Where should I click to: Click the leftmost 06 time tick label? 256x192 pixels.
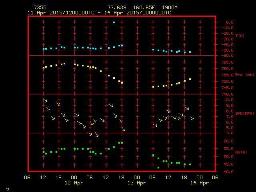[x=27, y=178]
